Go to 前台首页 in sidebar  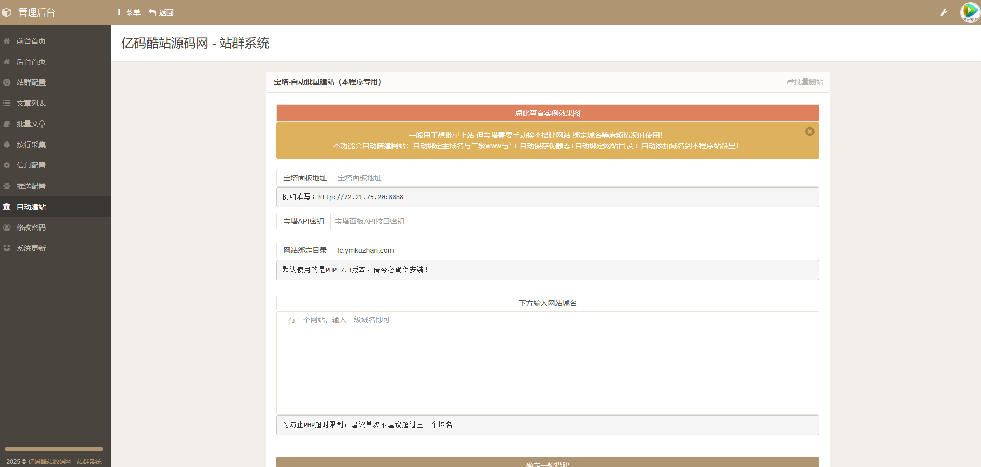pyautogui.click(x=31, y=41)
